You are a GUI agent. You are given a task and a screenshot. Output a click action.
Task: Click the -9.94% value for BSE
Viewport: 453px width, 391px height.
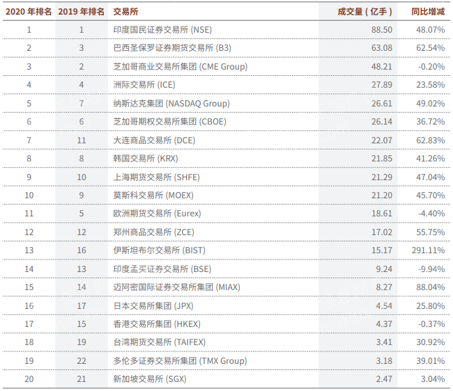430,269
